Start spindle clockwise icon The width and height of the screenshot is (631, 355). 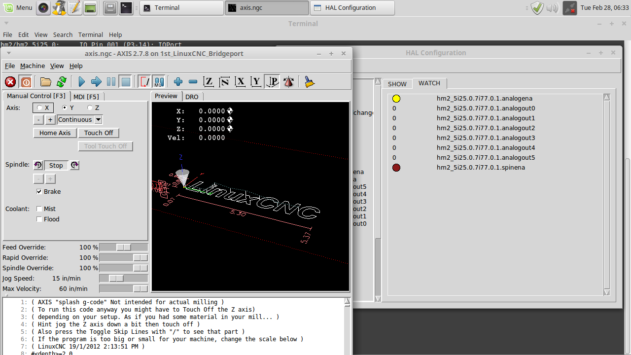74,165
